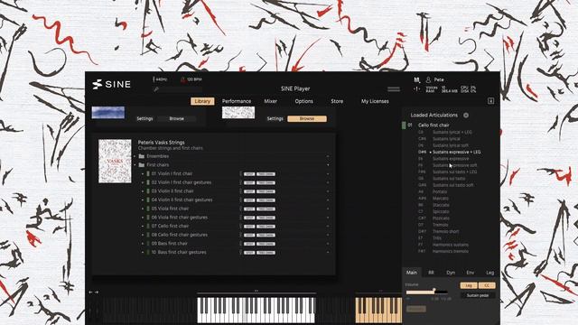Open dropdown arrow on 08 Cello first chair gestures row

328,235
